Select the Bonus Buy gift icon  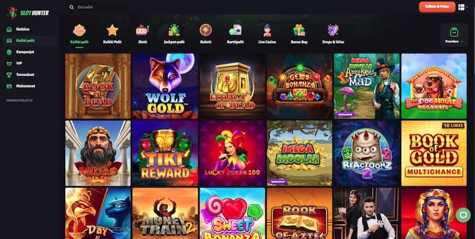pos(299,30)
